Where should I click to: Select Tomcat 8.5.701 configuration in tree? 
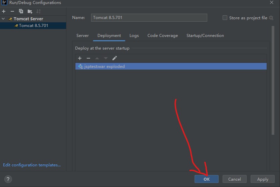tap(33, 26)
